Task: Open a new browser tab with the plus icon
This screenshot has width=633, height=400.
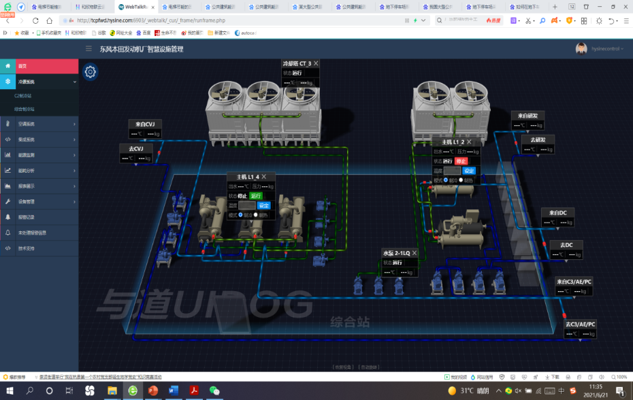Action: tap(555, 7)
